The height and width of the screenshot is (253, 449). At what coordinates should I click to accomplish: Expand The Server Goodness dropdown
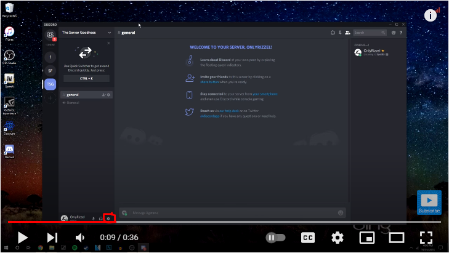click(110, 33)
